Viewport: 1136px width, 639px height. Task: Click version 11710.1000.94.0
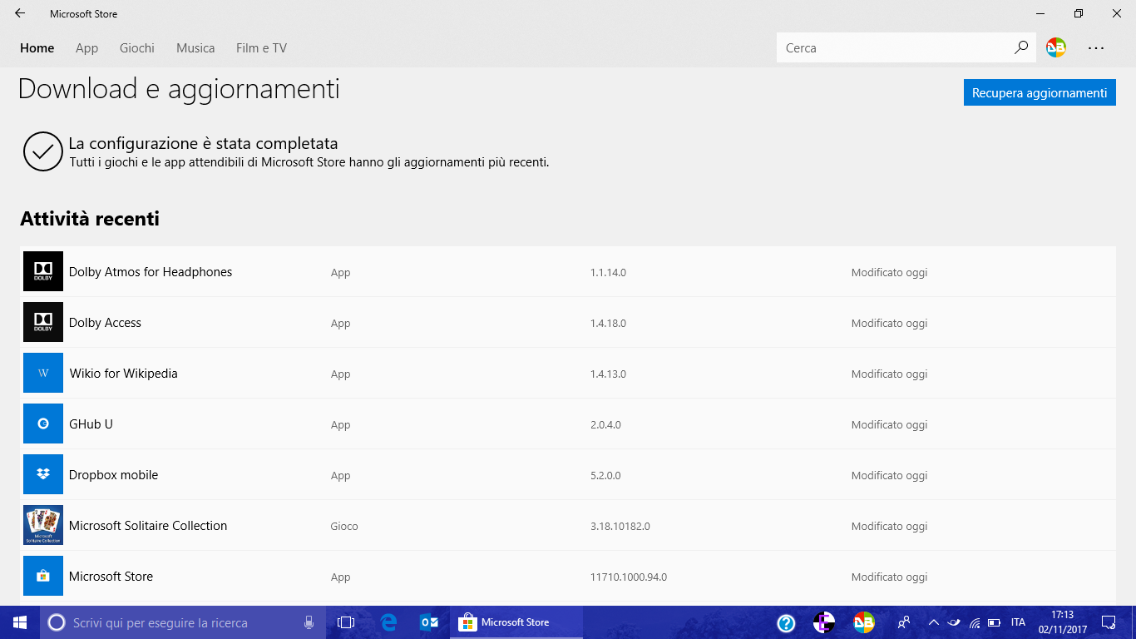pos(629,577)
